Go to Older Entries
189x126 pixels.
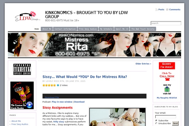143,64
